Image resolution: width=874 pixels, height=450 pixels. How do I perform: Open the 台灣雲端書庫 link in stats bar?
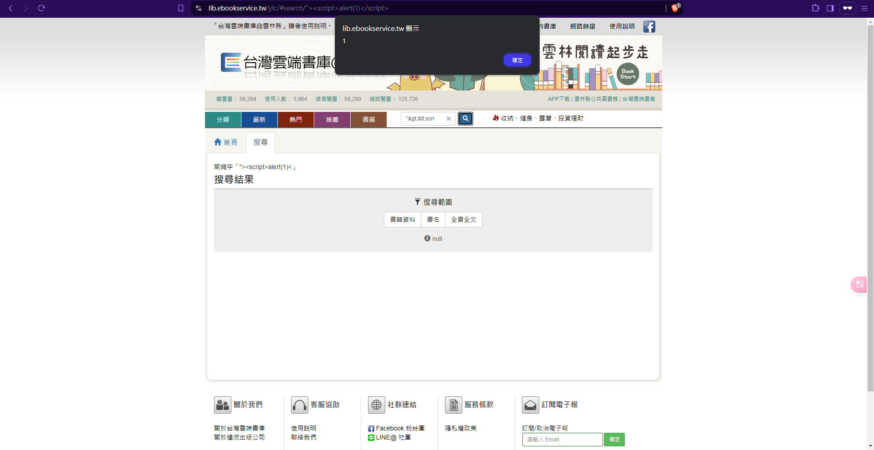pos(639,99)
